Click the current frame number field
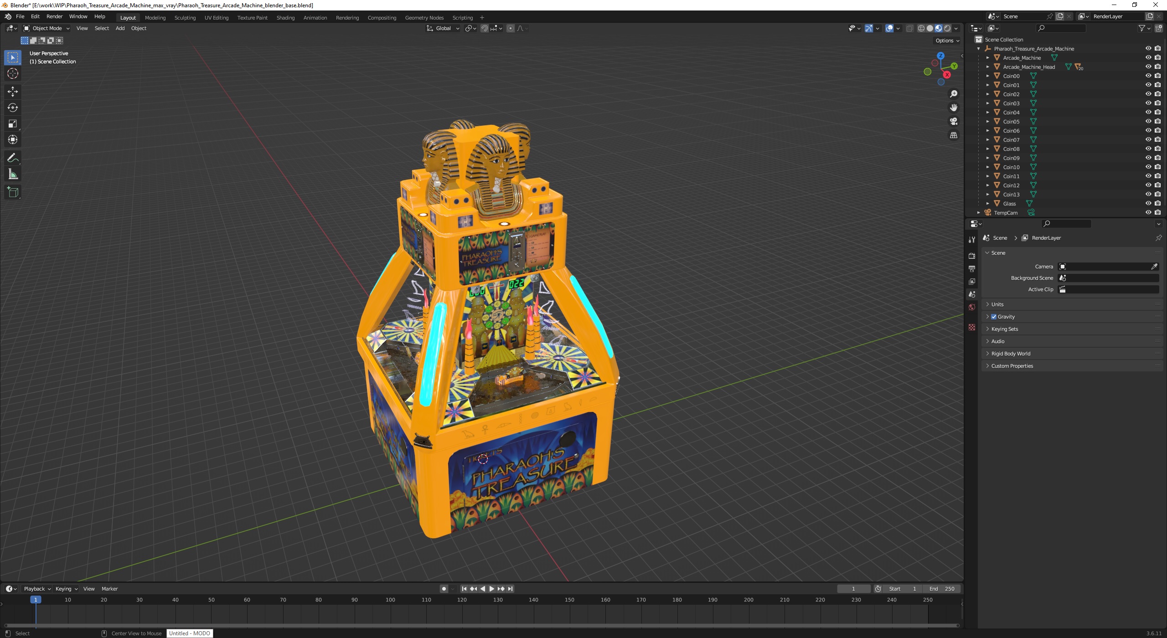This screenshot has width=1167, height=638. (853, 589)
